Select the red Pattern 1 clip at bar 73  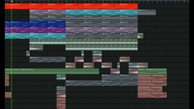(38, 6)
